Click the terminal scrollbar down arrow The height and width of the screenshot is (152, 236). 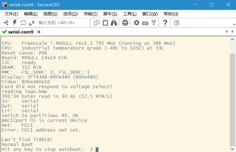(232, 149)
